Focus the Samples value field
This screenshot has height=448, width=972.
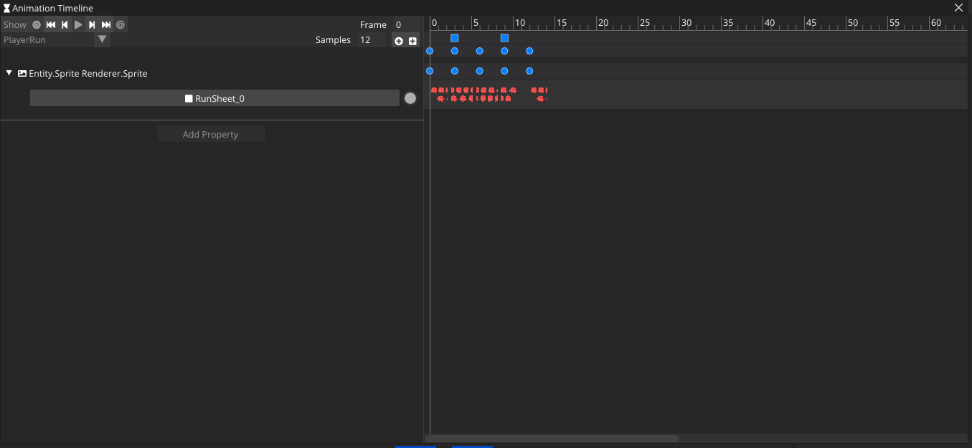372,40
